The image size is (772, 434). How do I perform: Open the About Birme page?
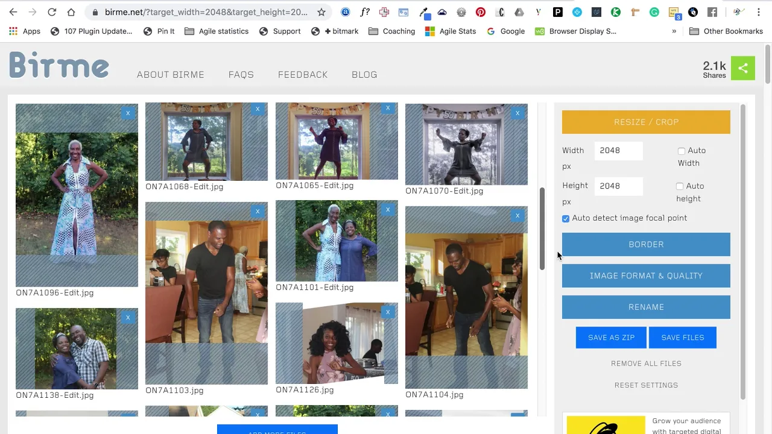point(171,75)
